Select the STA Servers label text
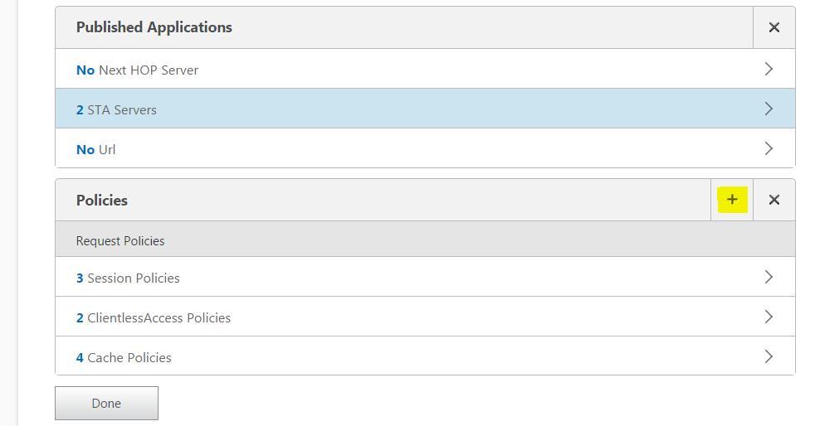The image size is (815, 426). pos(121,110)
